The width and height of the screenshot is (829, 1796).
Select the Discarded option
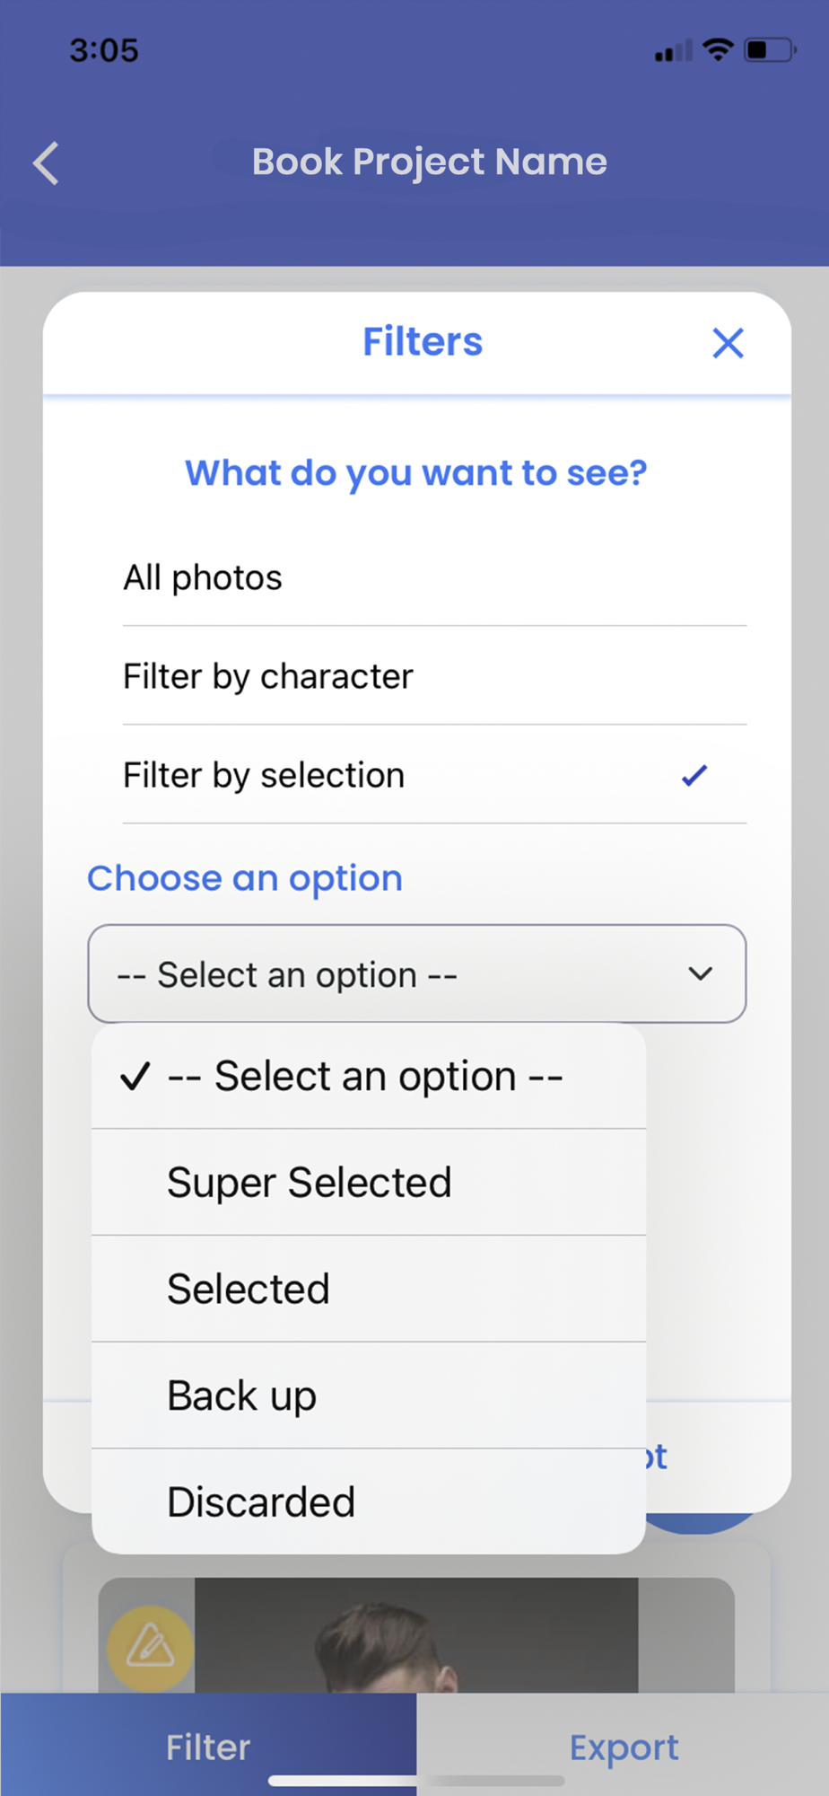tap(261, 1502)
